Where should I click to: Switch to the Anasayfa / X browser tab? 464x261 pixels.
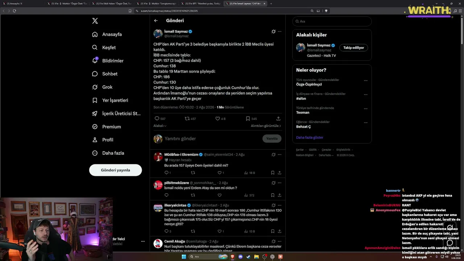click(x=22, y=4)
